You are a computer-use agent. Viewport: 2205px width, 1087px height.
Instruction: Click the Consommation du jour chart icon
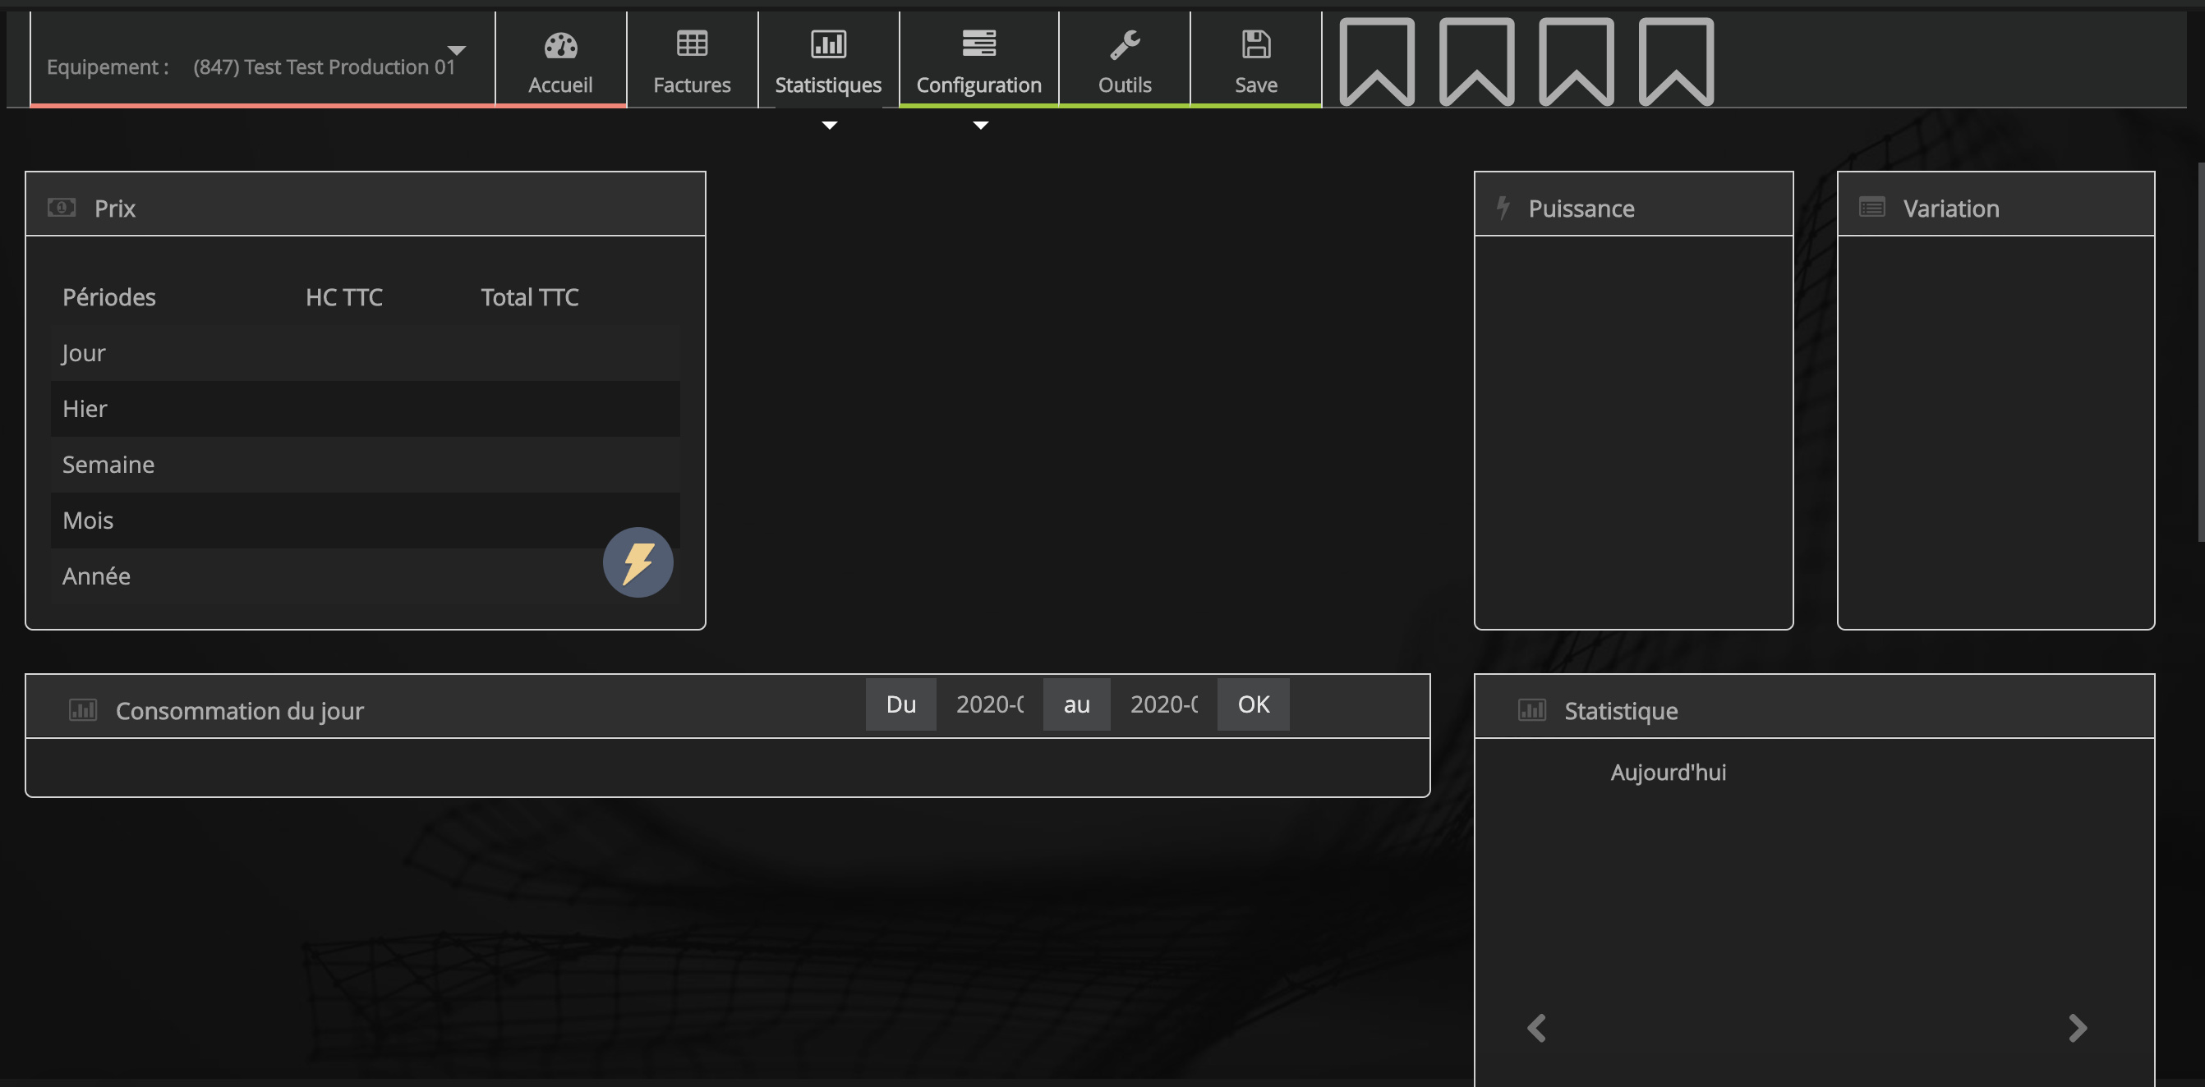click(x=83, y=710)
